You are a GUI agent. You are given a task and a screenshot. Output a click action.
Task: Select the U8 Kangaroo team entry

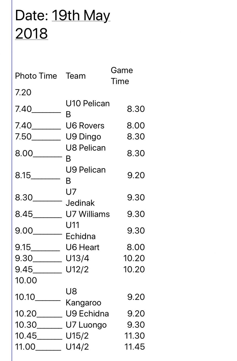pyautogui.click(x=83, y=297)
